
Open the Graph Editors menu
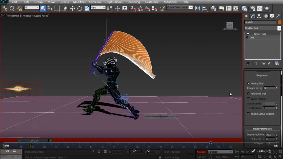click(x=114, y=2)
